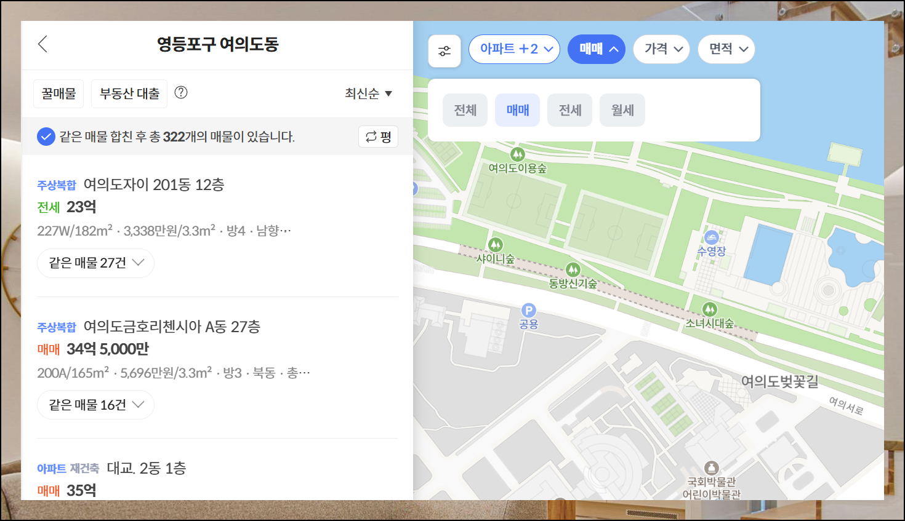Open the 아파트 +2 property type dropdown
This screenshot has height=521, width=905.
tap(515, 49)
